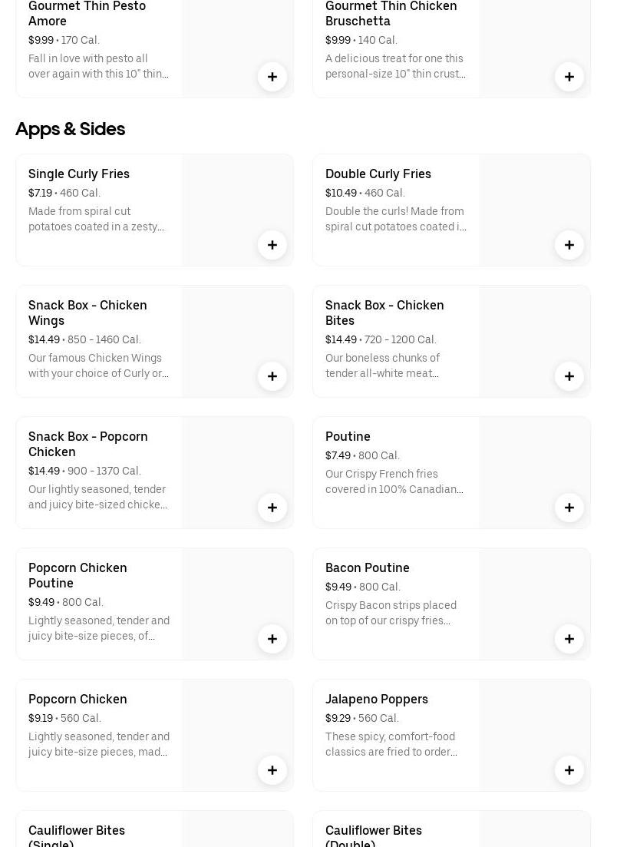The image size is (617, 847).
Task: Open the Poutine item details
Action: coord(348,436)
